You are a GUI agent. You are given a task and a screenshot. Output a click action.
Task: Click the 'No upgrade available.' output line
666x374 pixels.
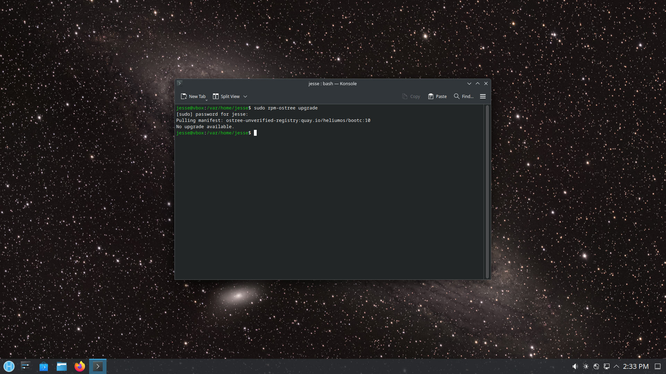coord(205,127)
